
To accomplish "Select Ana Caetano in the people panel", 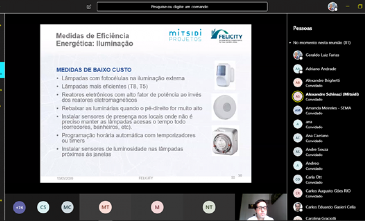I will pyautogui.click(x=317, y=136).
